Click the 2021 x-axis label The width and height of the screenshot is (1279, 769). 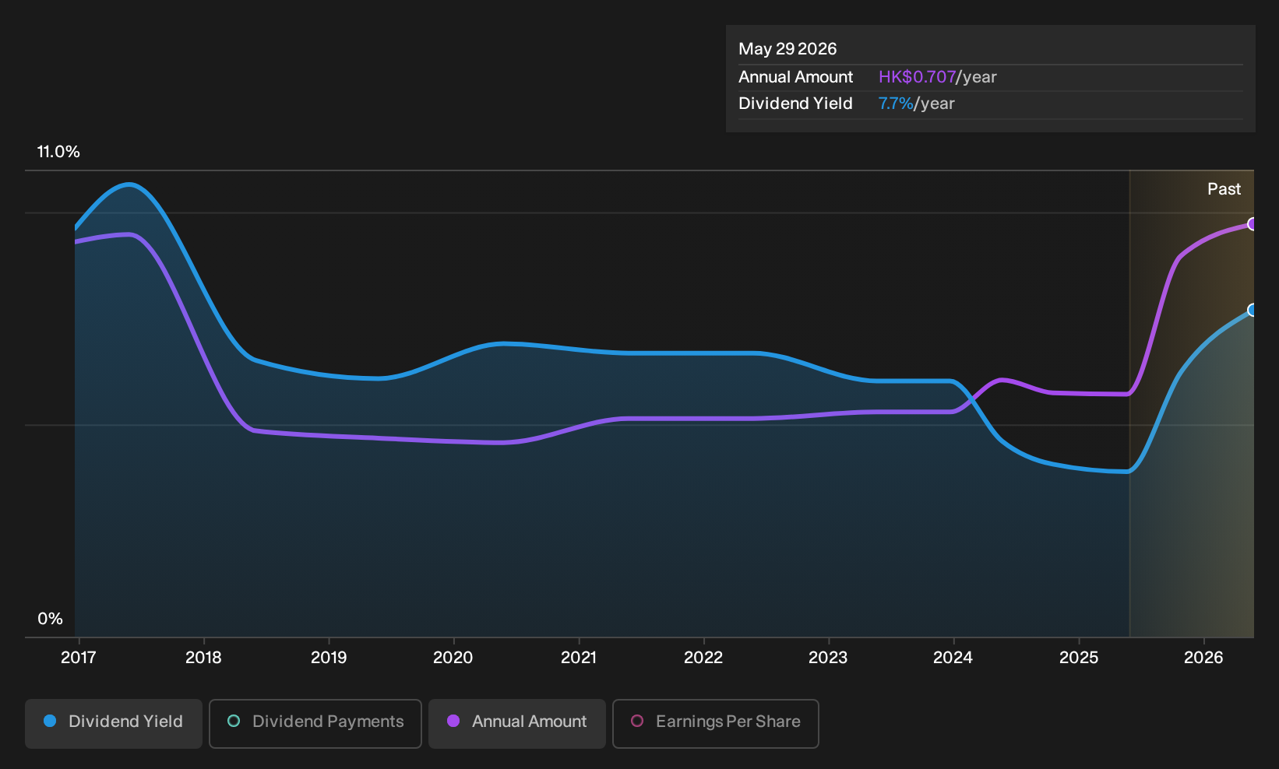pos(579,658)
